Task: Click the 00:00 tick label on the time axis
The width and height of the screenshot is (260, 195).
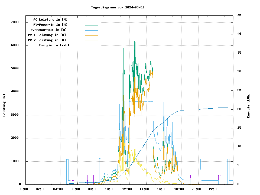Action: coord(23,189)
